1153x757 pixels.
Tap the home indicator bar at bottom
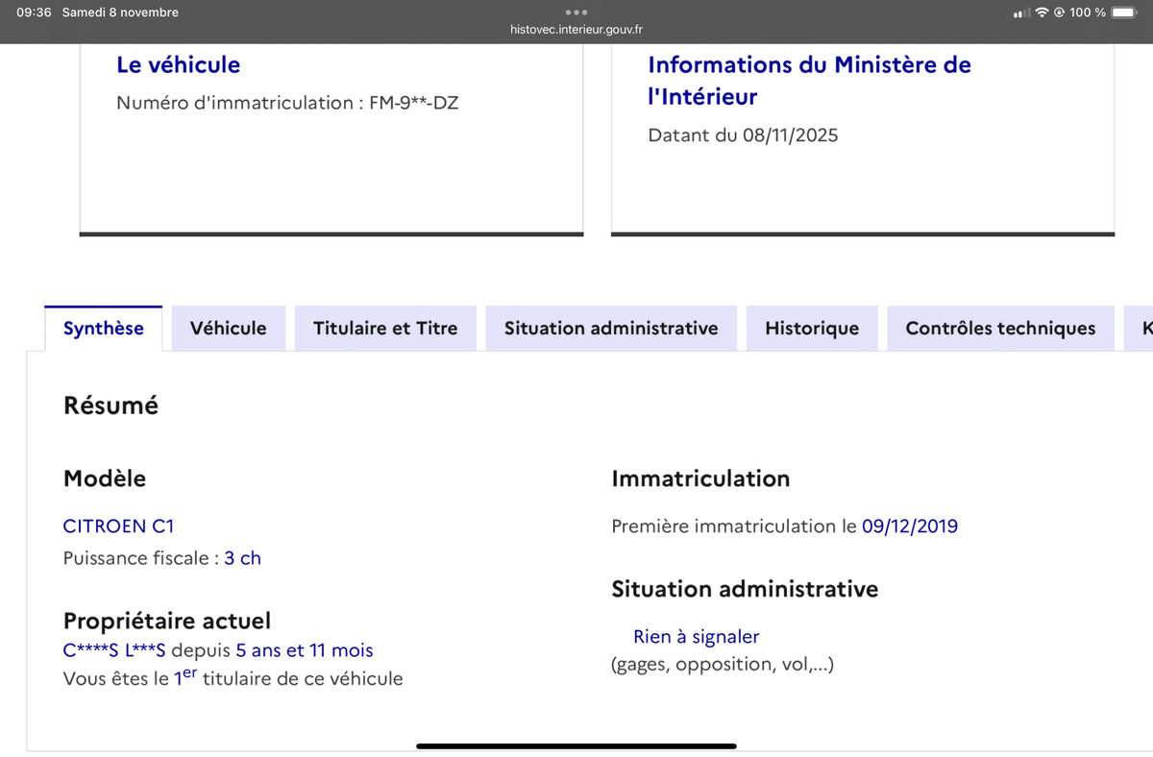pos(576,745)
